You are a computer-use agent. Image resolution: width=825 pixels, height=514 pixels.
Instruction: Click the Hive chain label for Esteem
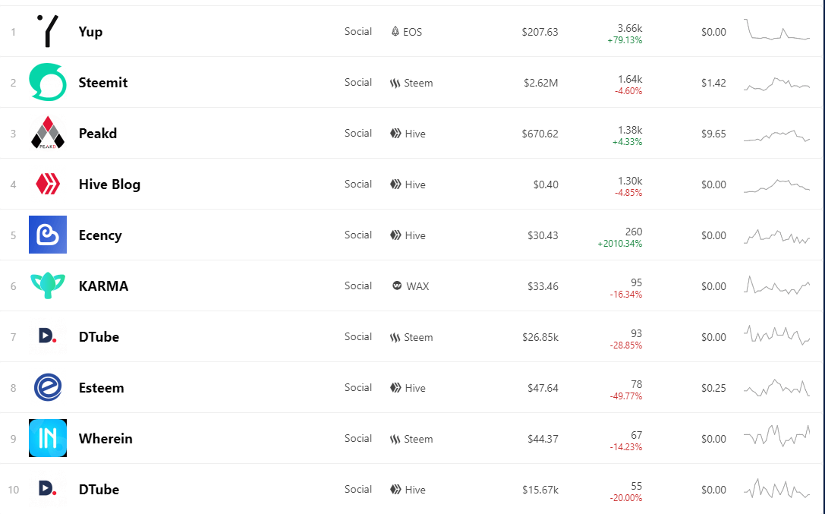point(415,388)
